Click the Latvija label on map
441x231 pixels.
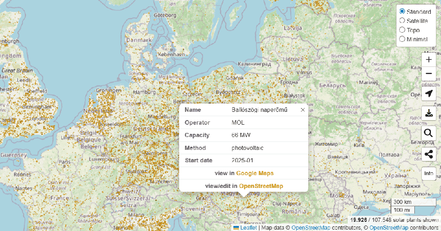293,28
